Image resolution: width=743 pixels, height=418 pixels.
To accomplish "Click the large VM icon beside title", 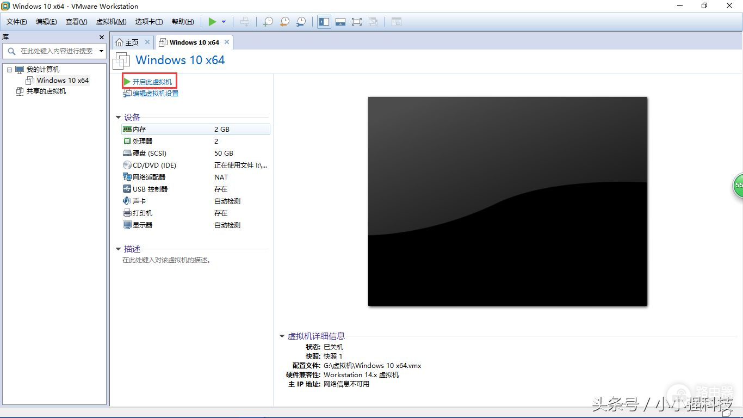I will point(121,61).
